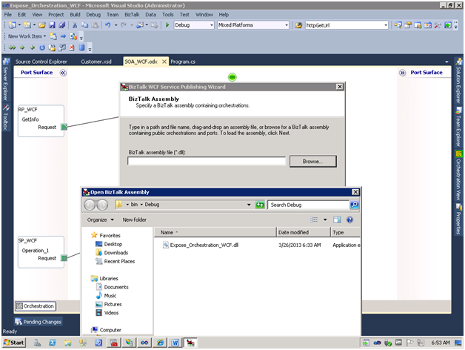Open Build menu

point(75,15)
